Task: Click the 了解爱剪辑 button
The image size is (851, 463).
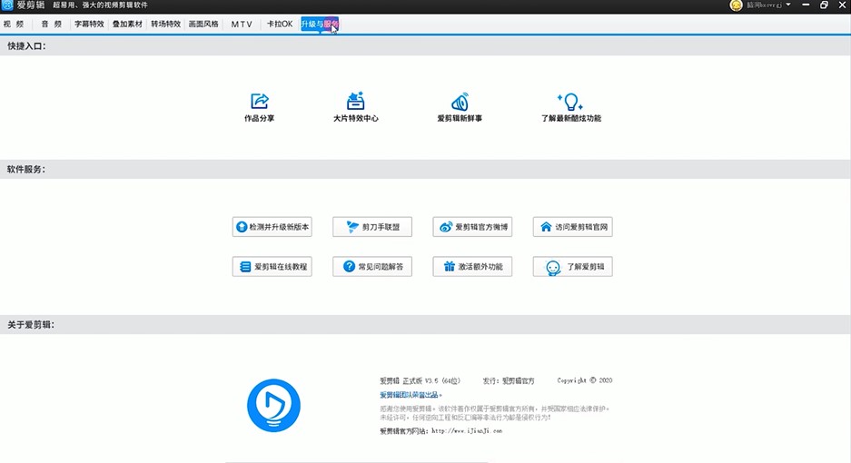Action: tap(572, 267)
